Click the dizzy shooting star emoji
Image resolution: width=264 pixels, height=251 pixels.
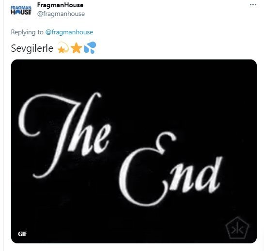tap(63, 48)
